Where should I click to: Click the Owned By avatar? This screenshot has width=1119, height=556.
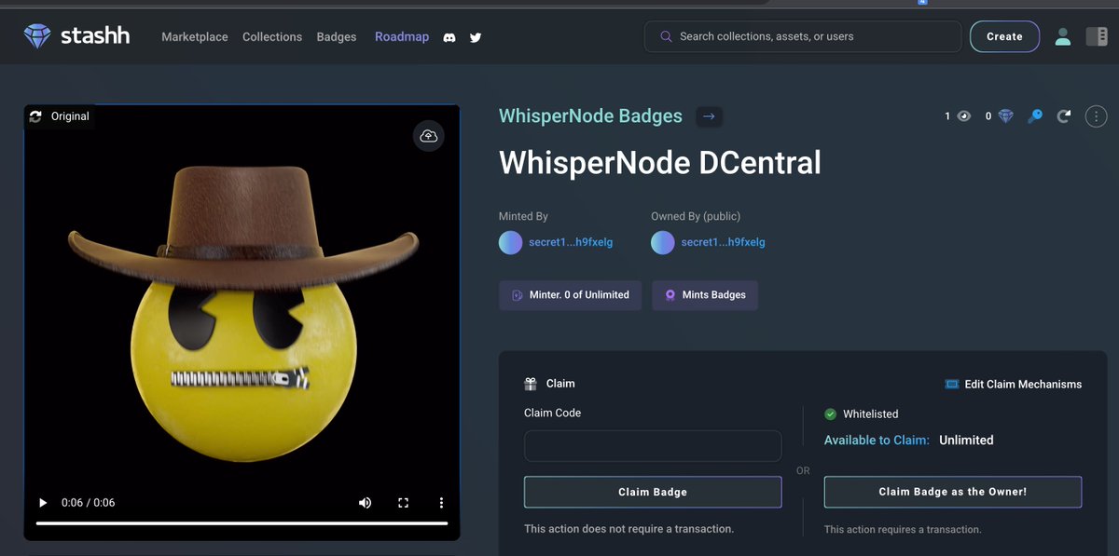point(662,242)
